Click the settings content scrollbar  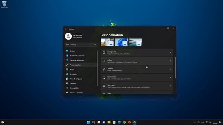175,68
